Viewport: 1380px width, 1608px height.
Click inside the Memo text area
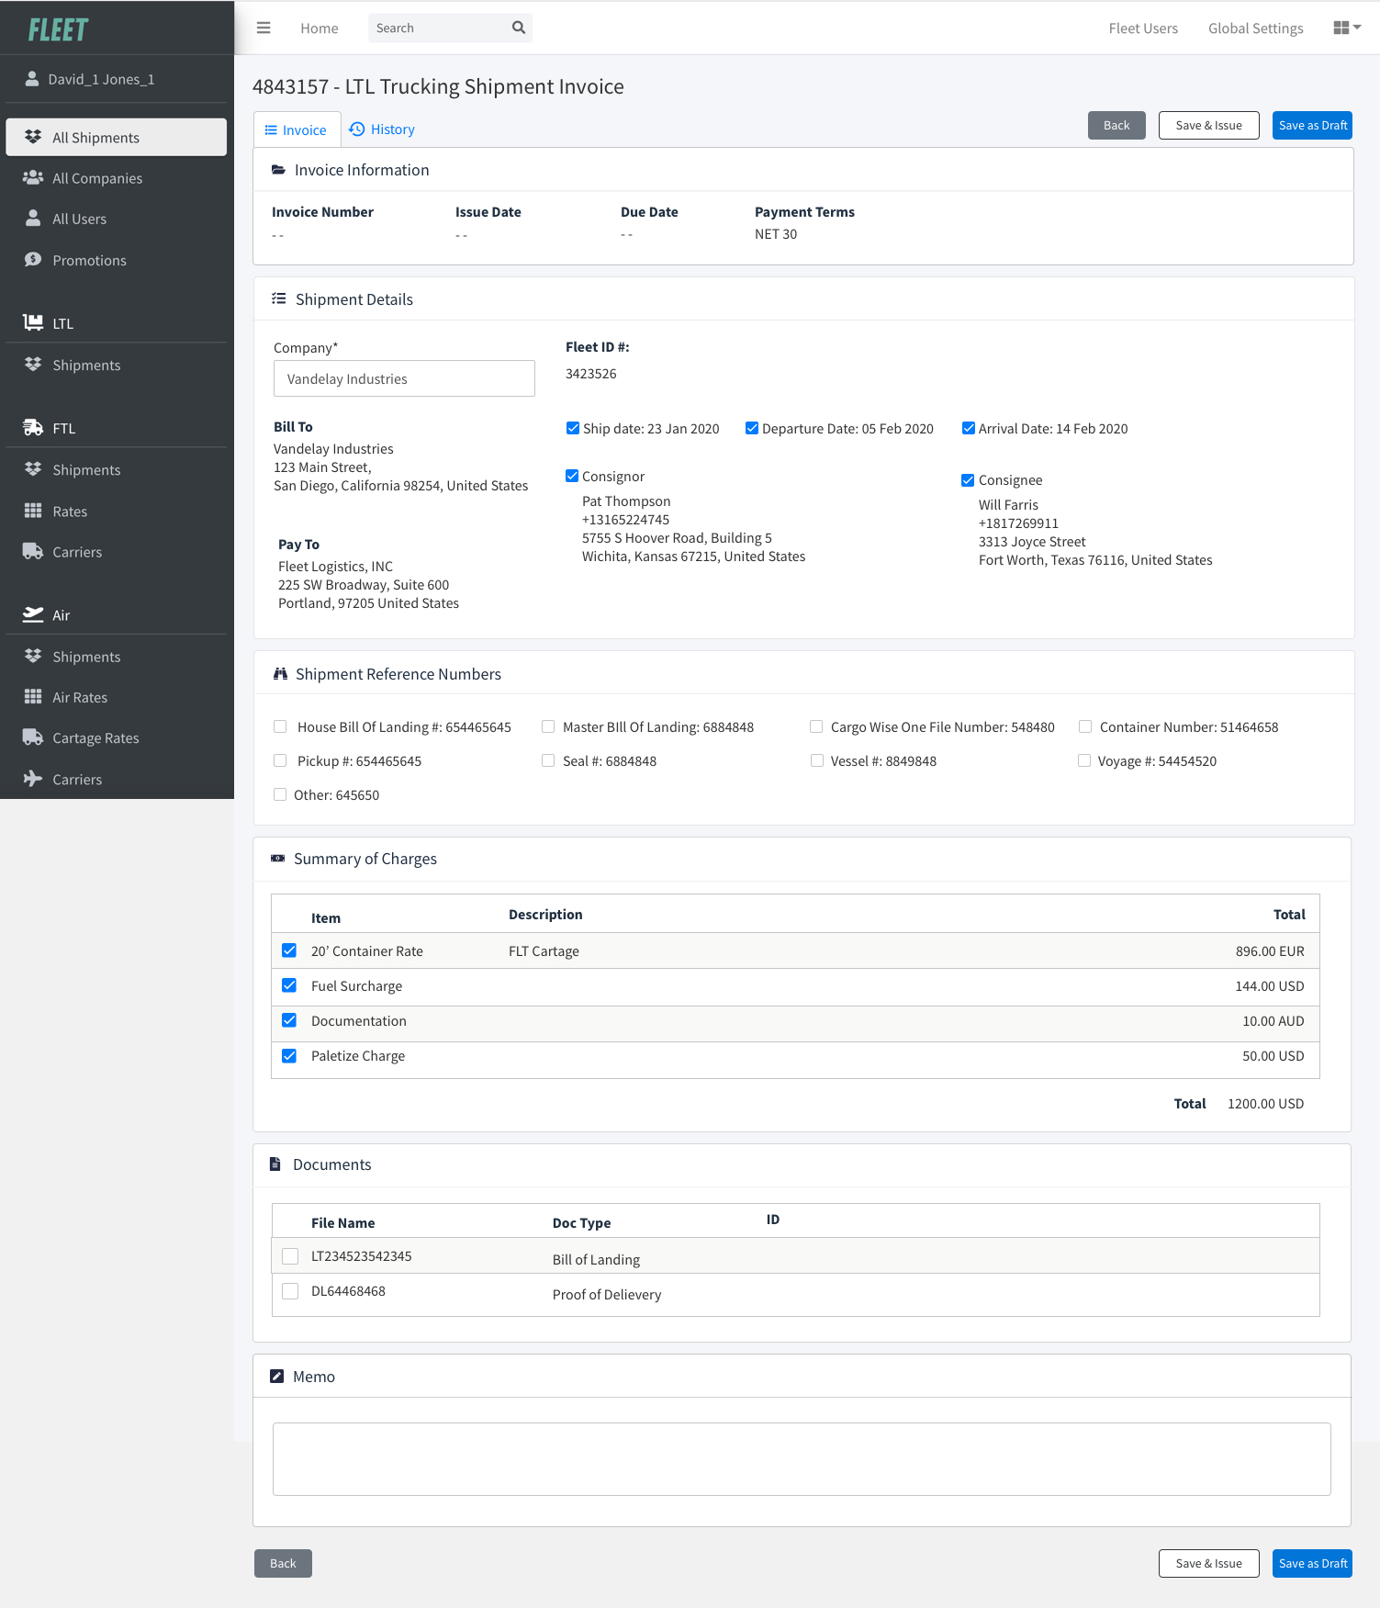click(801, 1458)
